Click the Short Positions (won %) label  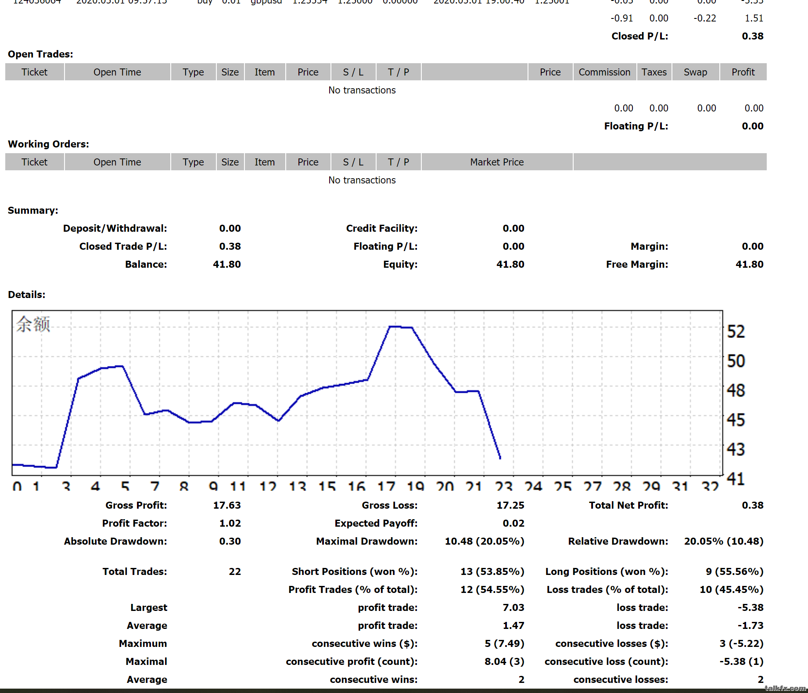(355, 571)
